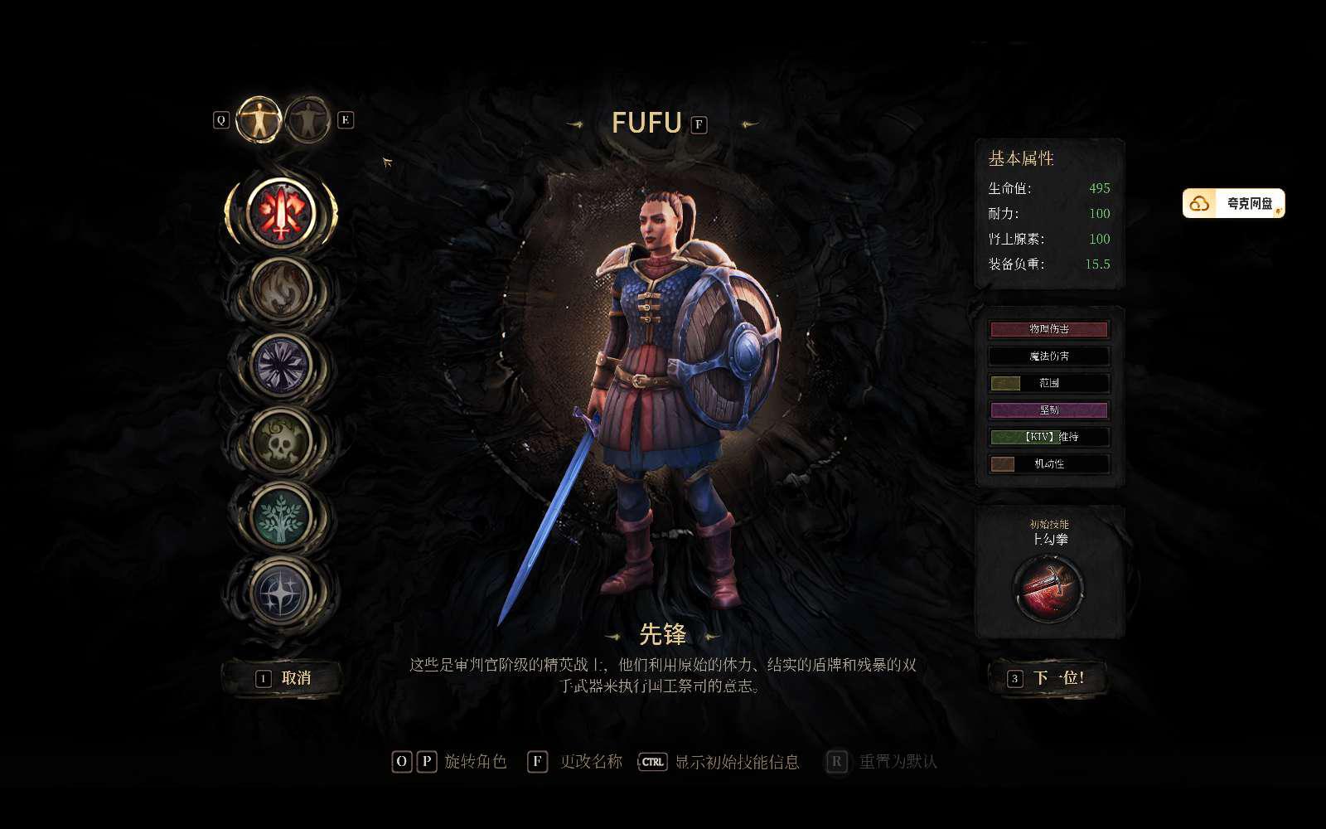The image size is (1326, 829).
Task: Click the 上勾拳 starting skill icon
Action: click(1049, 588)
